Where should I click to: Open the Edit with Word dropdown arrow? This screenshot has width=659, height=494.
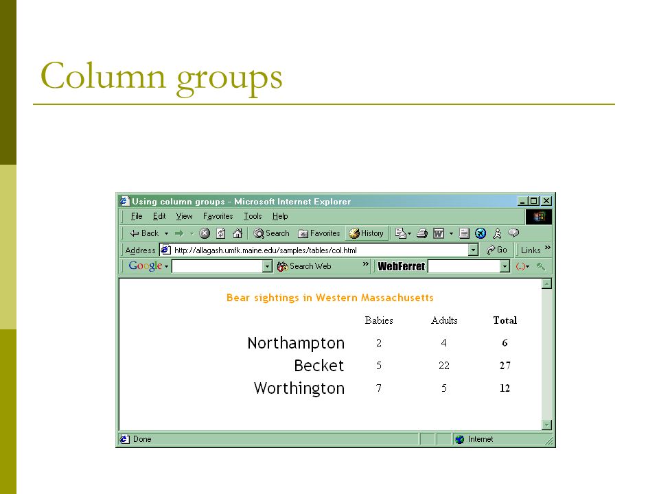point(451,233)
